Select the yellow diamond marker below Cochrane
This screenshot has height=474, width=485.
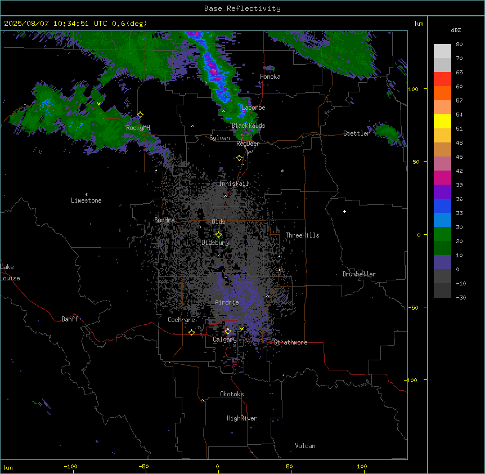pos(191,332)
